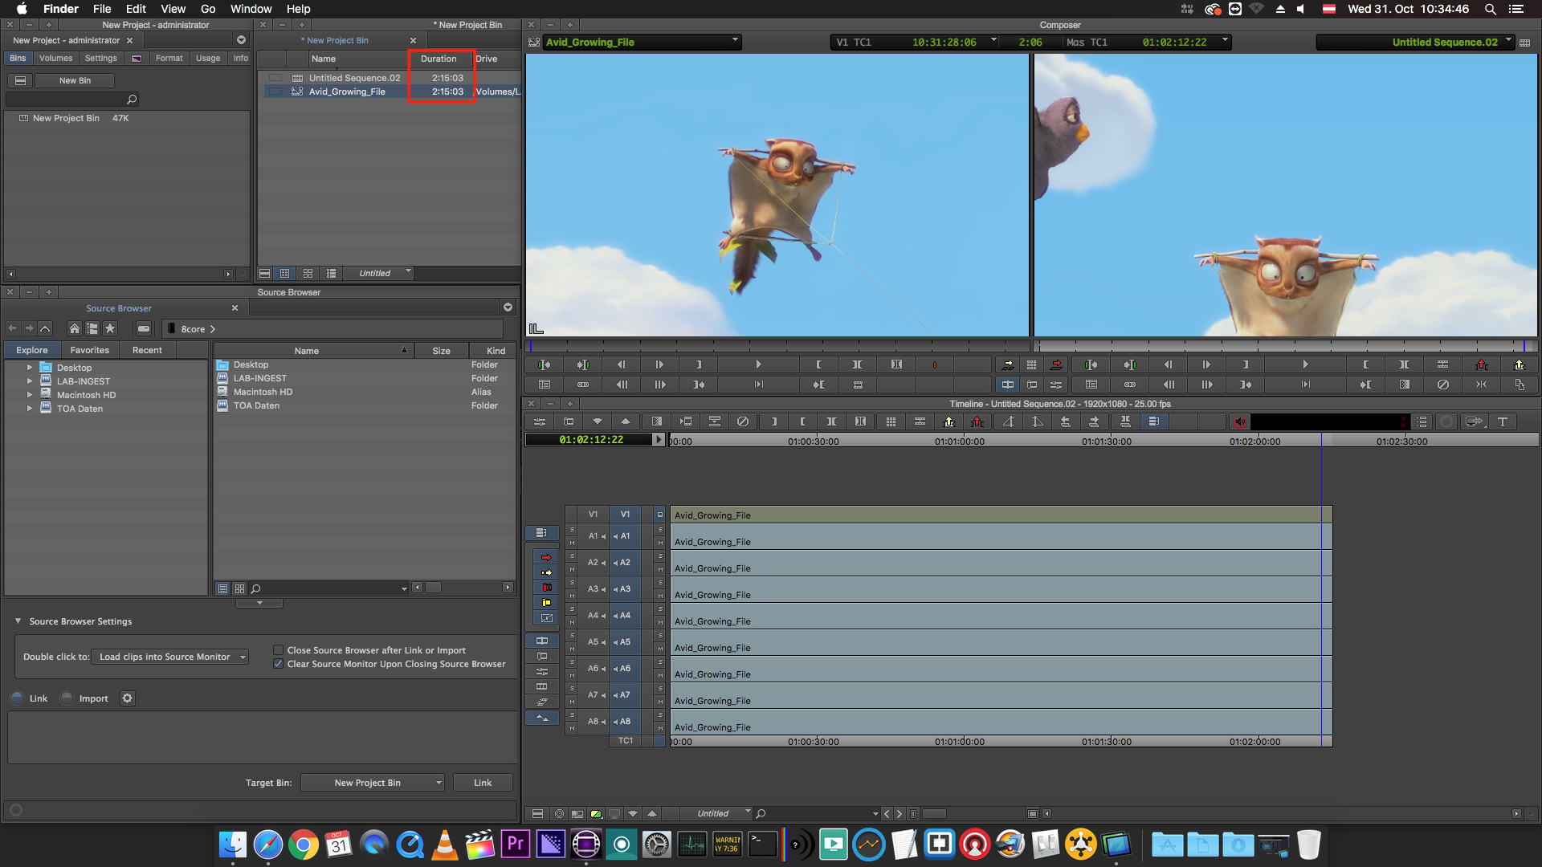Open the Recent tab in Source Browser
Viewport: 1542px width, 867px height.
(x=147, y=350)
